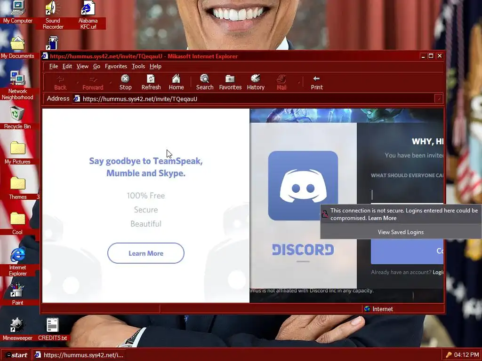Click the Mail toolbar button
Viewport: 482px width, 361px height.
pos(281,83)
